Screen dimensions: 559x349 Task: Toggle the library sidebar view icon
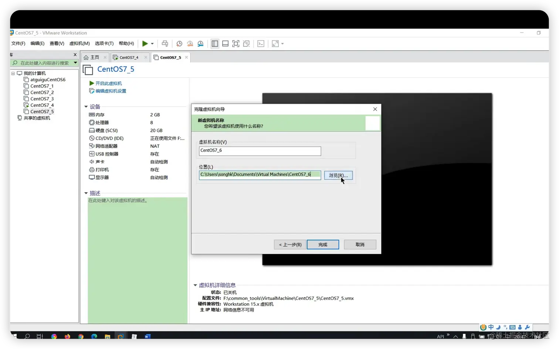click(215, 44)
